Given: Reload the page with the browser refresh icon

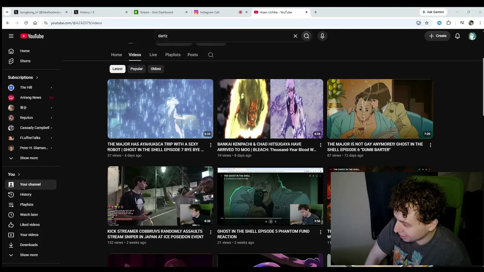Looking at the screenshot, I should [x=26, y=23].
